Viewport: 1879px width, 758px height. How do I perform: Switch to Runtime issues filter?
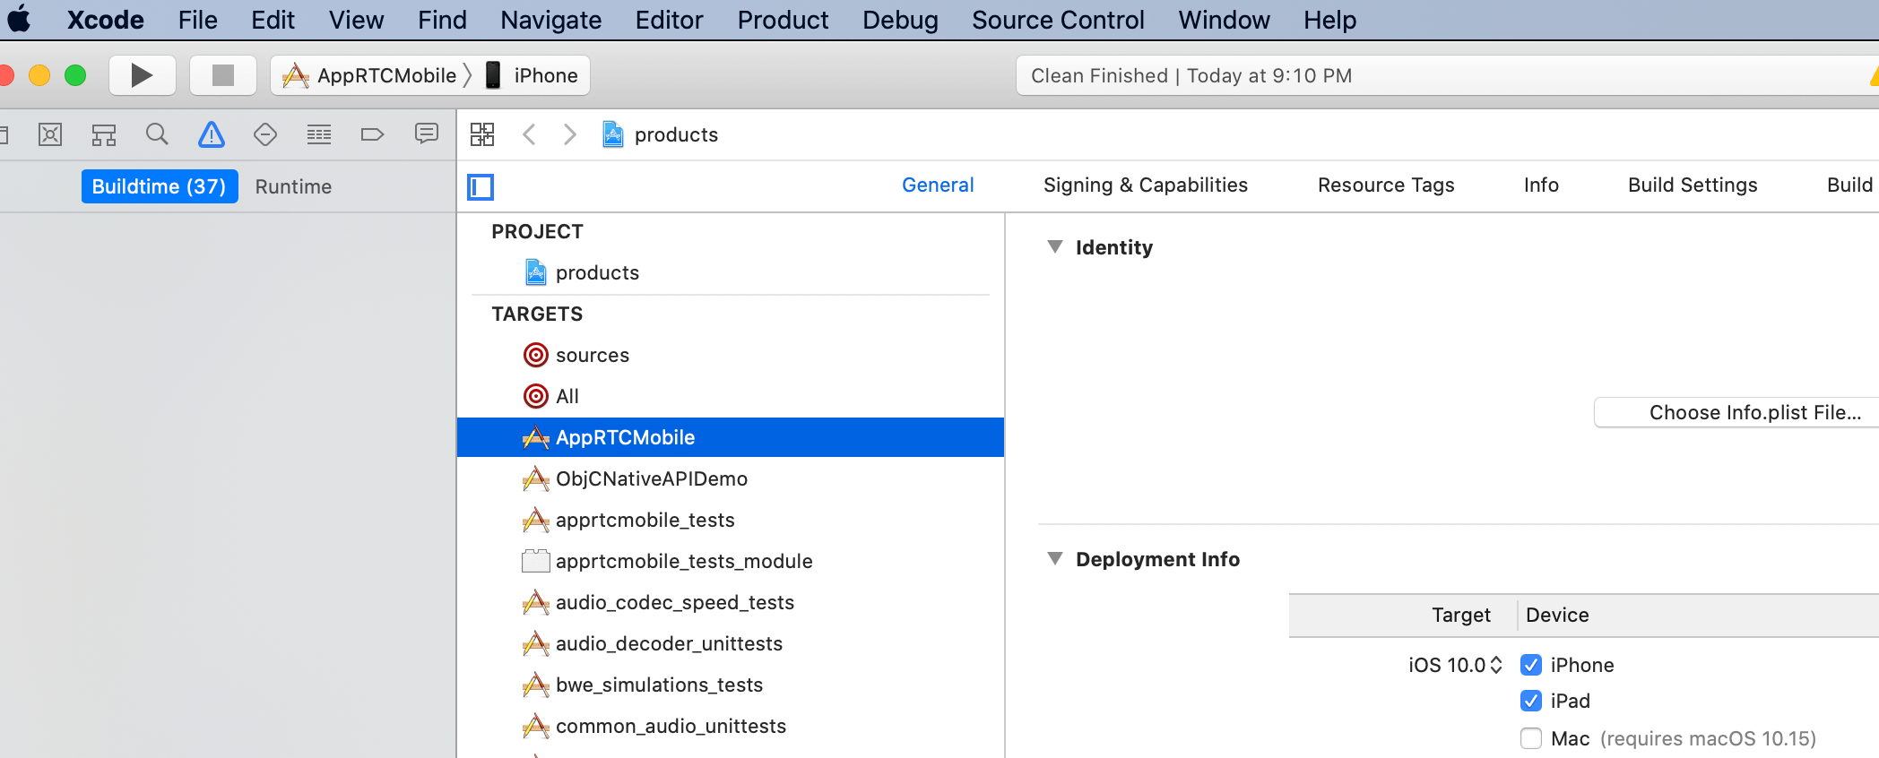[293, 186]
